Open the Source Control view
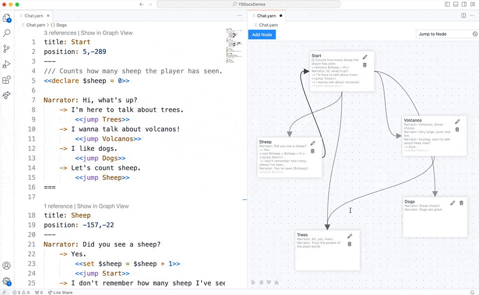This screenshot has width=479, height=295. tap(7, 49)
